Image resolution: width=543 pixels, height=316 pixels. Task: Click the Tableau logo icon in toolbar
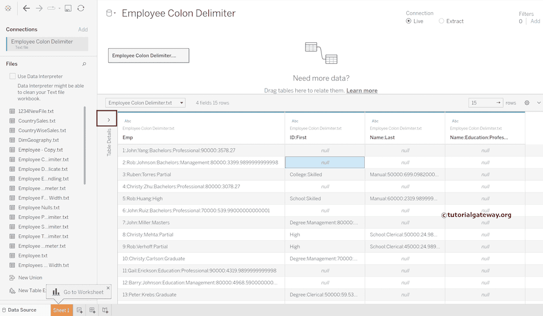[8, 8]
